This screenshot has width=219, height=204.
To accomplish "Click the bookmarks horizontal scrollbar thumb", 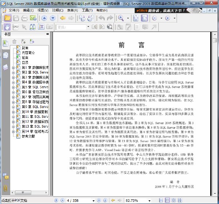I will click(x=23, y=193).
